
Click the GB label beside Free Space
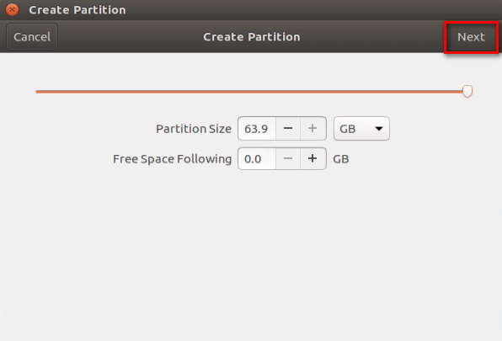click(x=340, y=159)
